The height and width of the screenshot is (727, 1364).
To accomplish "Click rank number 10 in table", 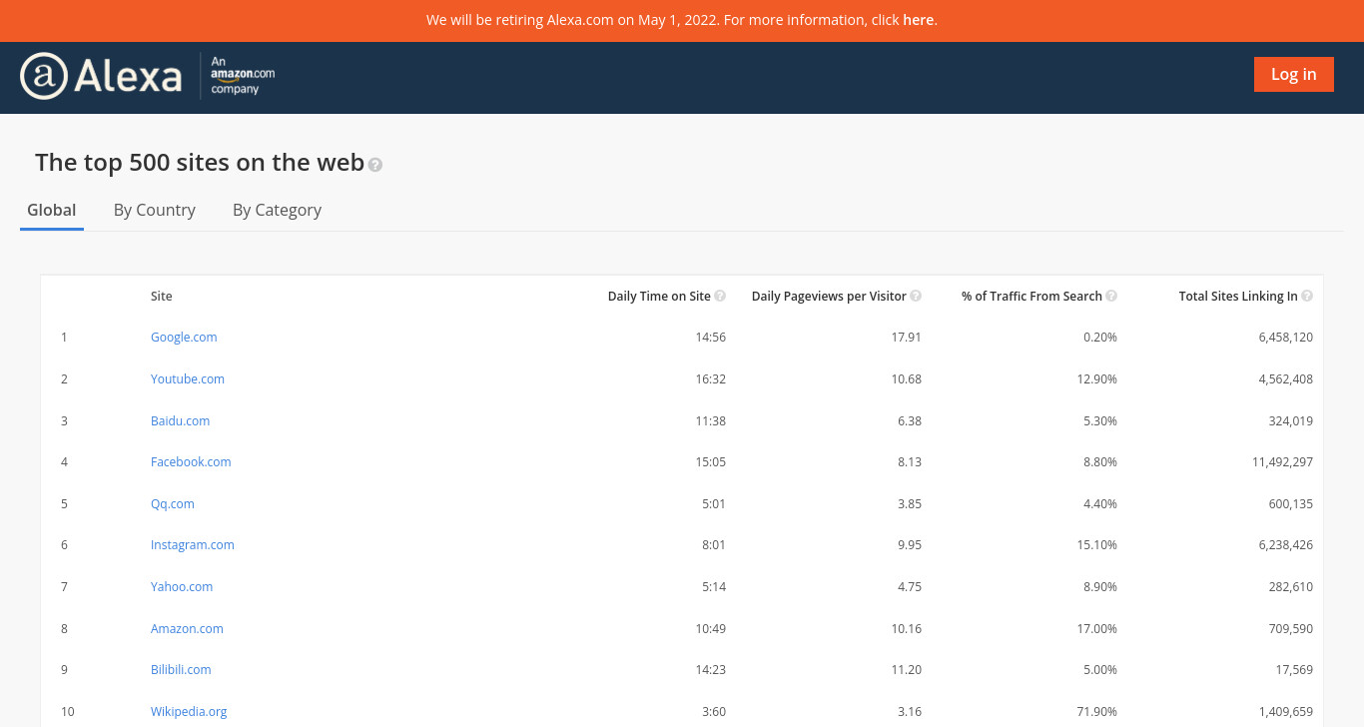I will coord(68,712).
